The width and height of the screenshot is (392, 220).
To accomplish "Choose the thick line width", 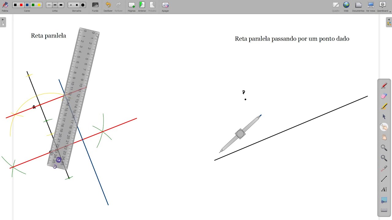I will (x=61, y=5).
